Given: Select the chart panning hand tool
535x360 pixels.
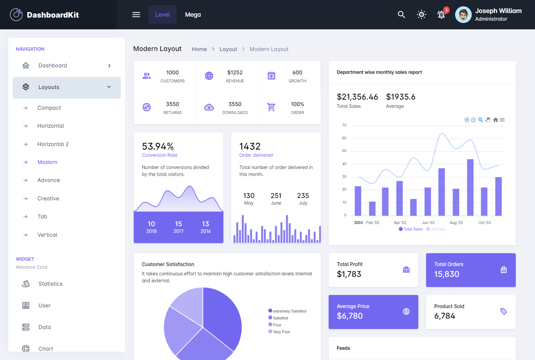Looking at the screenshot, I should tap(488, 120).
